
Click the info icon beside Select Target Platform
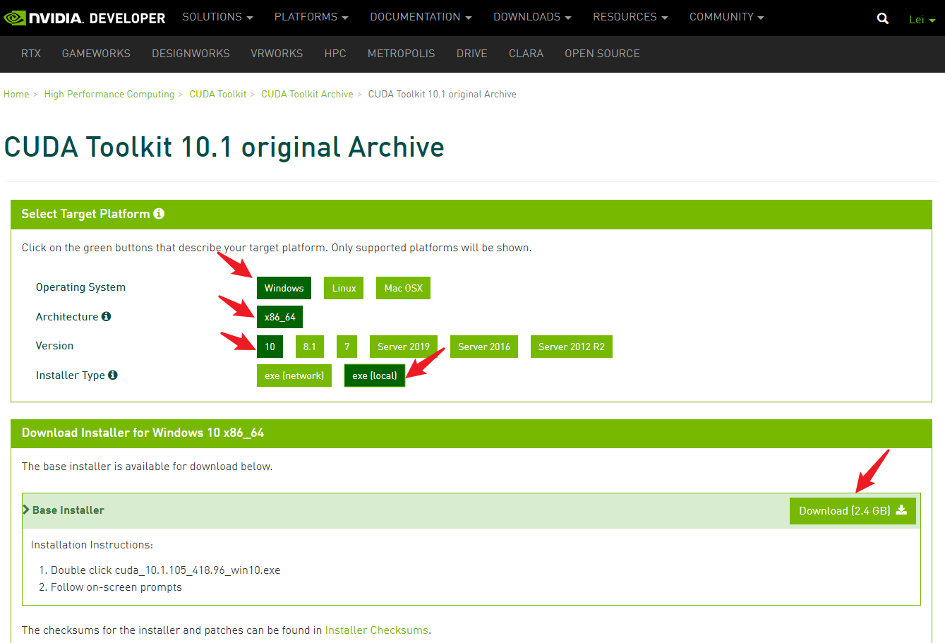tap(158, 213)
